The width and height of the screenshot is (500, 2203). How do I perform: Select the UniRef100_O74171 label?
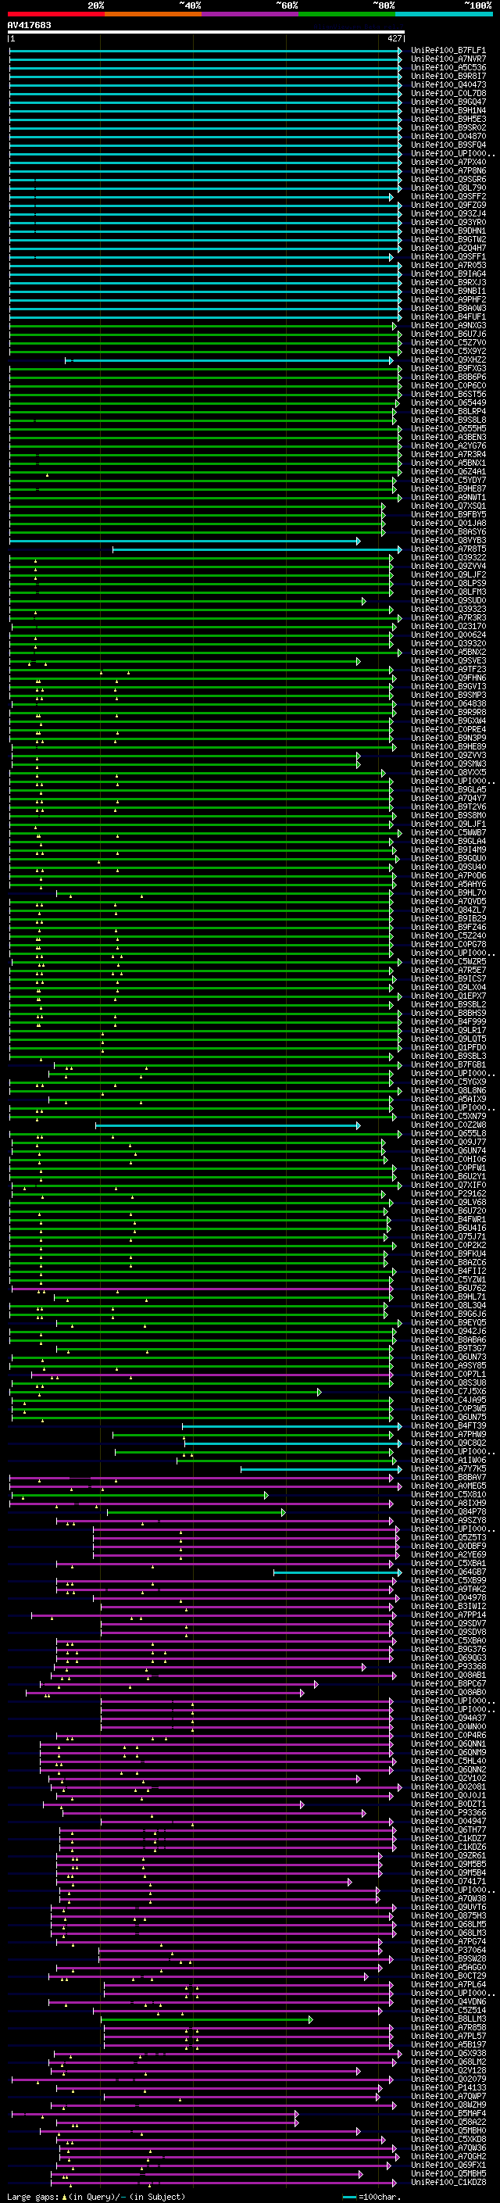(x=448, y=1882)
